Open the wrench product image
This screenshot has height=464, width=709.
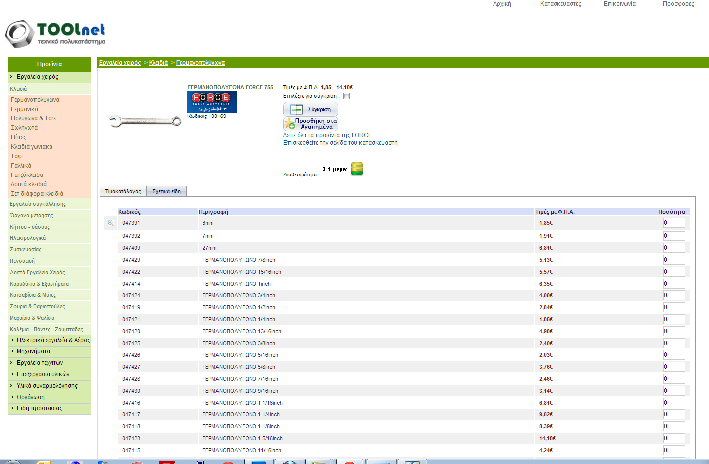click(x=145, y=121)
